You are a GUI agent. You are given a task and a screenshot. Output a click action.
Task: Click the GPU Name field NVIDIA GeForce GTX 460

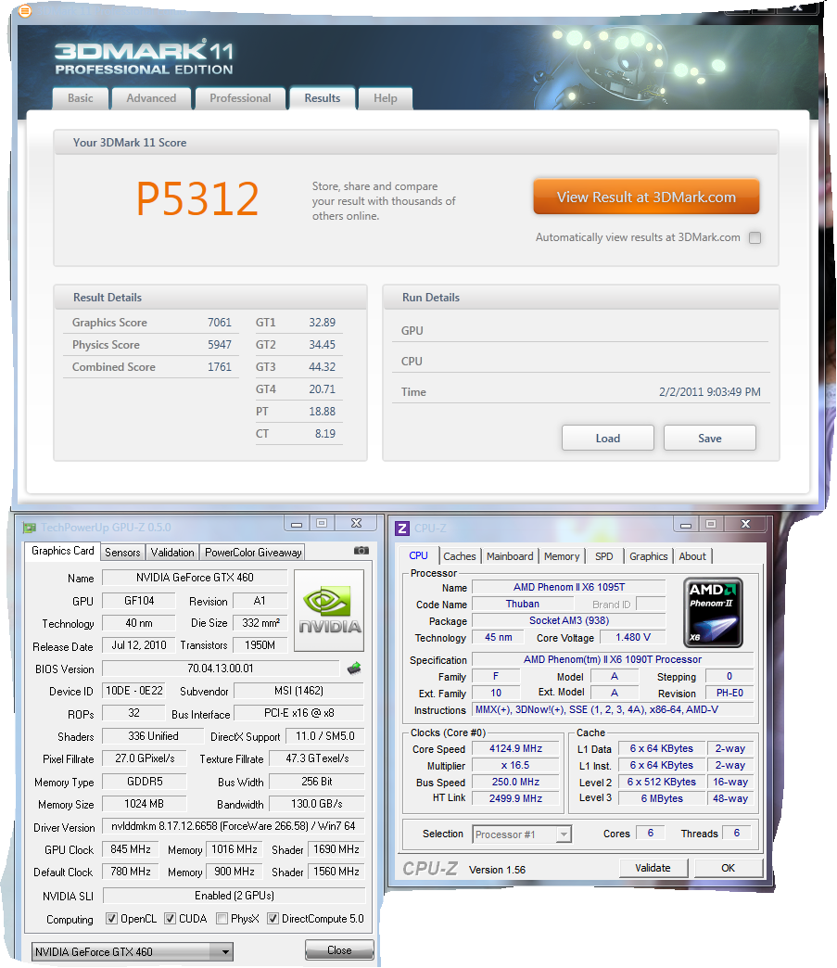click(195, 578)
